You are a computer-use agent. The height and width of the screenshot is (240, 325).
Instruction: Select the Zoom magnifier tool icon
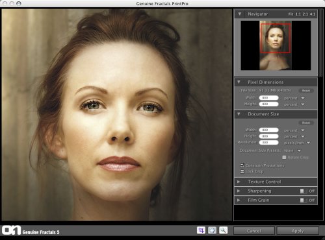[x=223, y=230]
